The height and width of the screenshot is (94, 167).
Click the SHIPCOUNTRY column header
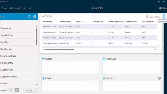pyautogui.click(x=131, y=21)
